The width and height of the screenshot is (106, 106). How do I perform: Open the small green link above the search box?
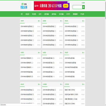[x=83, y=3]
